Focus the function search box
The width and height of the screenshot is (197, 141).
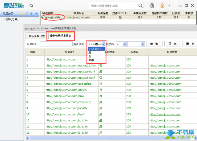point(114,6)
